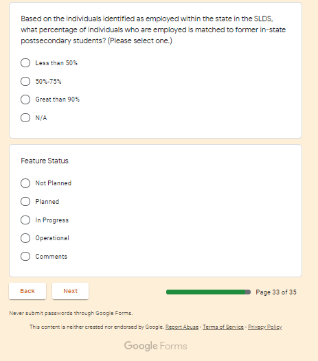Click the green form progress bar
This screenshot has height=361, width=318.
[208, 292]
